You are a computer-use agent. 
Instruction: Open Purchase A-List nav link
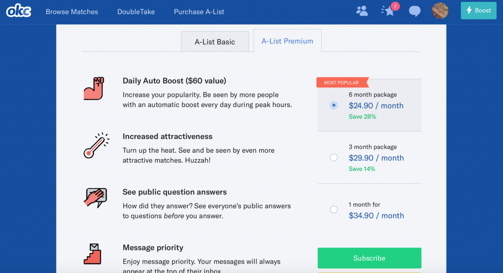(x=199, y=12)
